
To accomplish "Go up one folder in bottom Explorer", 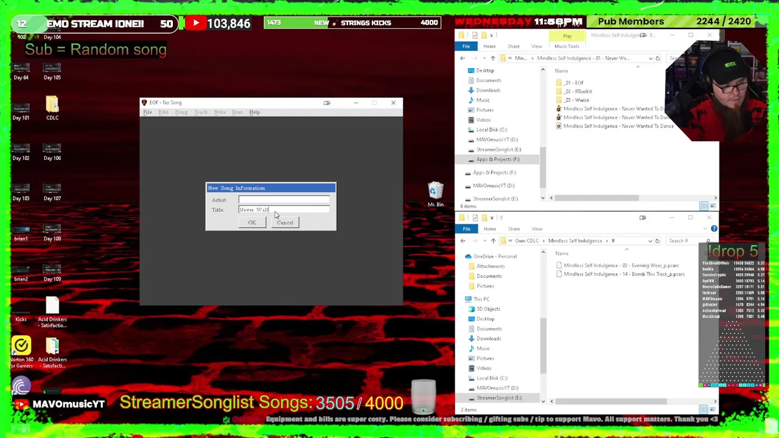I will [493, 241].
